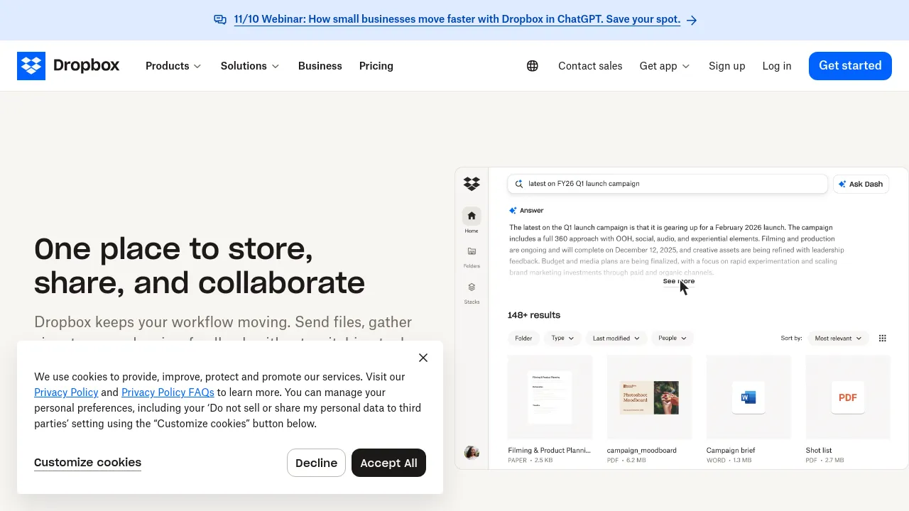
Task: Open the Last modified filter dropdown
Action: click(616, 339)
